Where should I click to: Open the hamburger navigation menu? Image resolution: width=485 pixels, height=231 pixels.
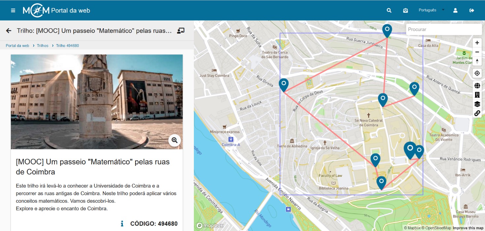(x=13, y=11)
